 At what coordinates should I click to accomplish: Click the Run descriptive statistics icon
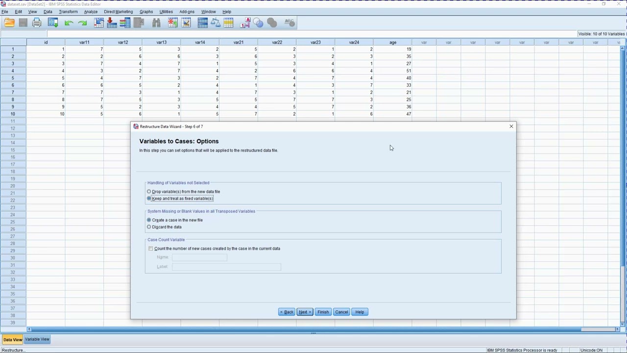(x=139, y=23)
